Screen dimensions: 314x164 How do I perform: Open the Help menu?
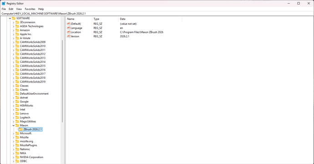click(x=41, y=9)
